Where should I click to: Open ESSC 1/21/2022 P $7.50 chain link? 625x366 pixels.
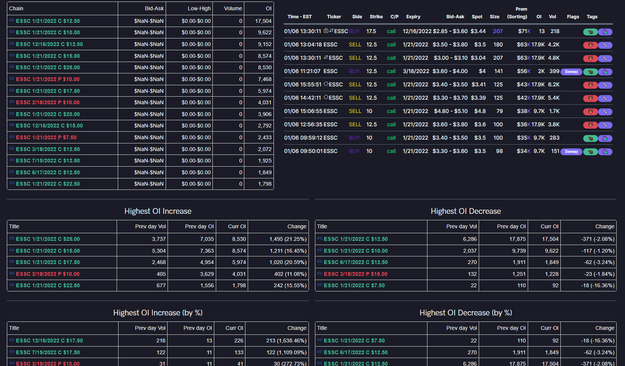coord(46,137)
